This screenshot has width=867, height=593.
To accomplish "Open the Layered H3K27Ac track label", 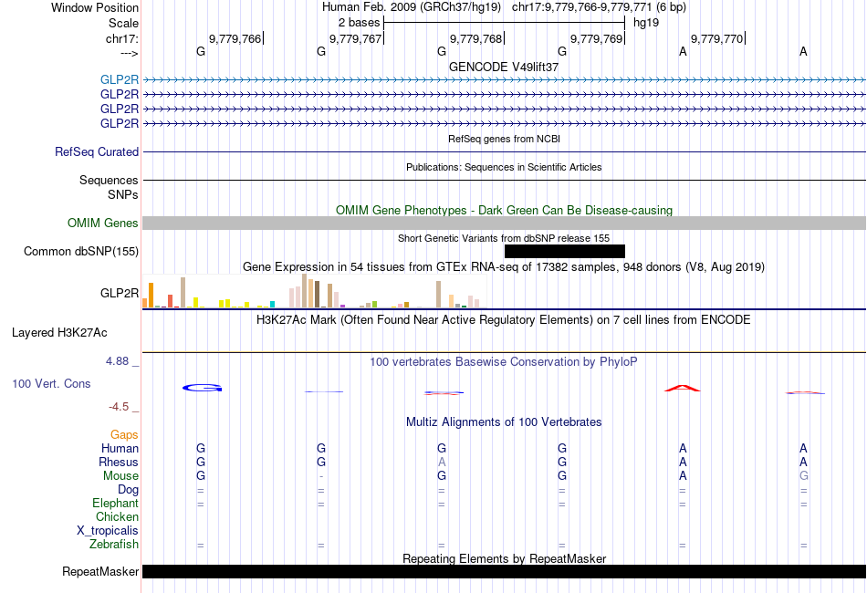I will [59, 333].
